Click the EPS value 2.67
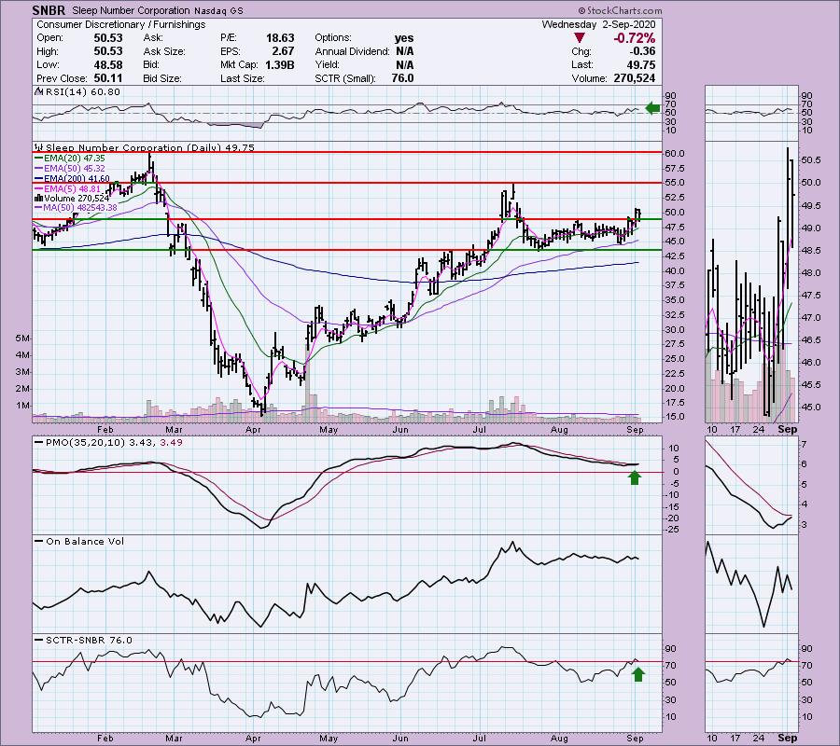840x746 pixels. 283,51
